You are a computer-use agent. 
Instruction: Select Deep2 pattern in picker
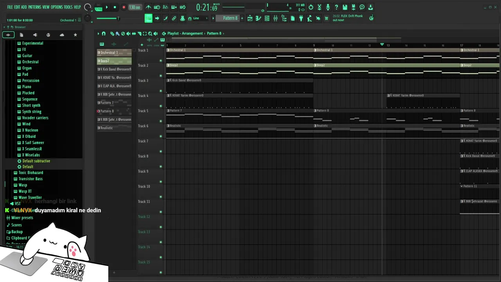114,61
